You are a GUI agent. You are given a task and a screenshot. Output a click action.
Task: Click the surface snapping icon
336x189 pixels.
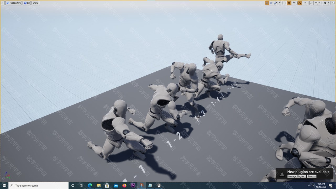coord(285,3)
